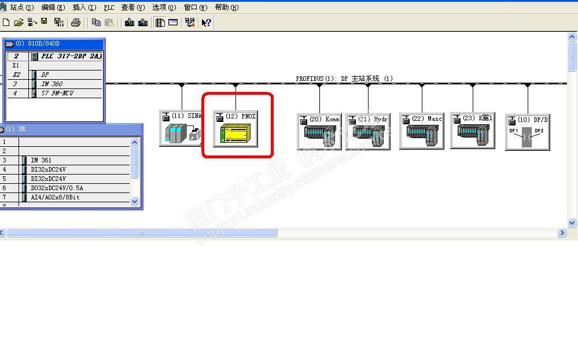Click the Configure network icon
The image size is (578, 352).
point(190,23)
